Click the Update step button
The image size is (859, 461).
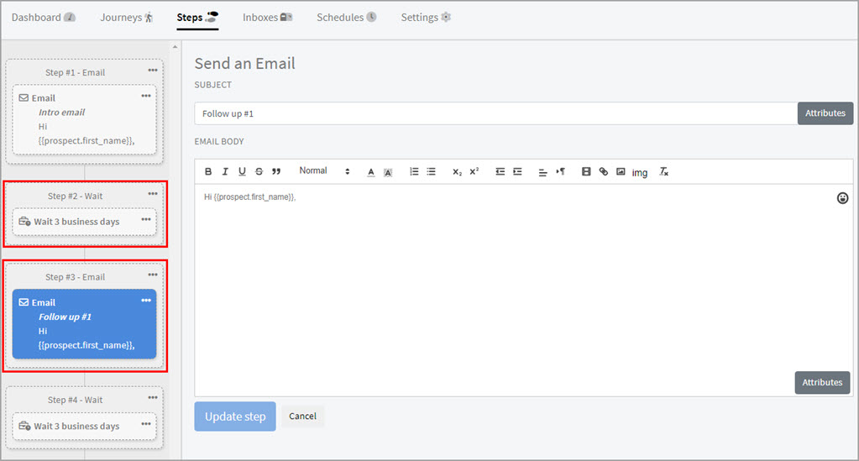click(235, 416)
